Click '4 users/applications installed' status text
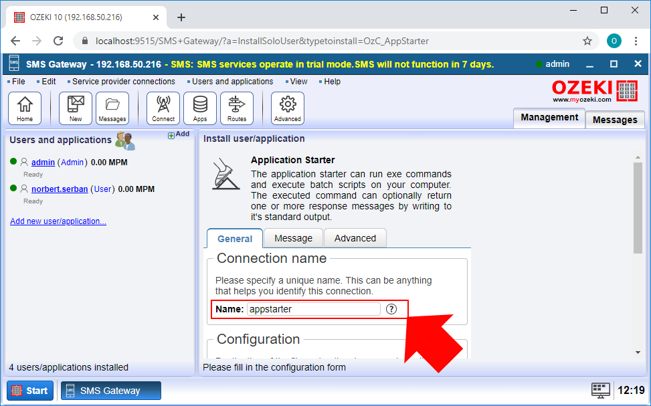The image size is (651, 406). (69, 367)
